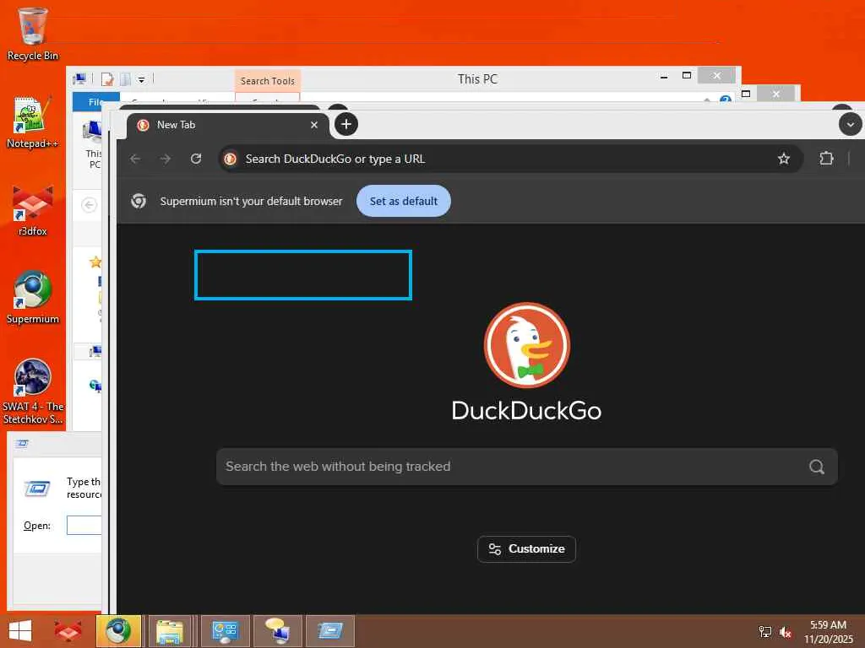865x648 pixels.
Task: Open the browser Extensions puzzle icon
Action: [826, 159]
